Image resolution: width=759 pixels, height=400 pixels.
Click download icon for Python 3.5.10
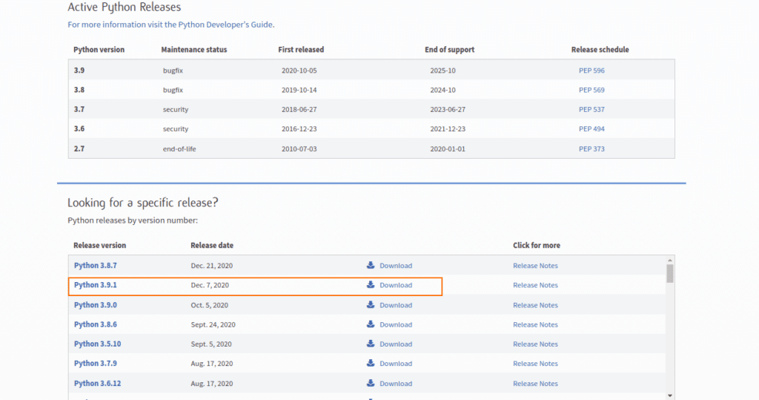(371, 344)
